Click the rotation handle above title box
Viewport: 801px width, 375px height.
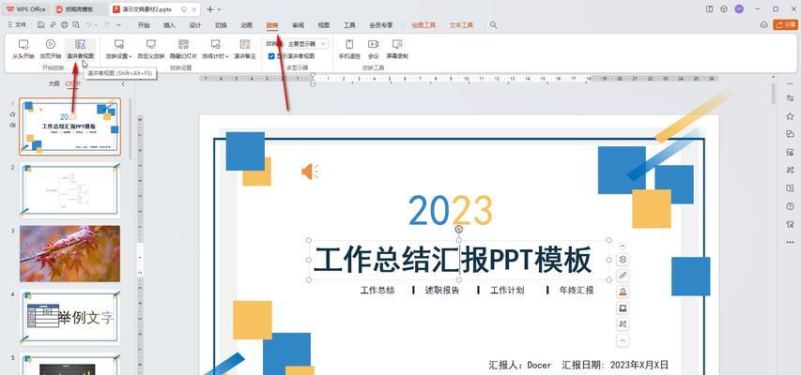[459, 230]
